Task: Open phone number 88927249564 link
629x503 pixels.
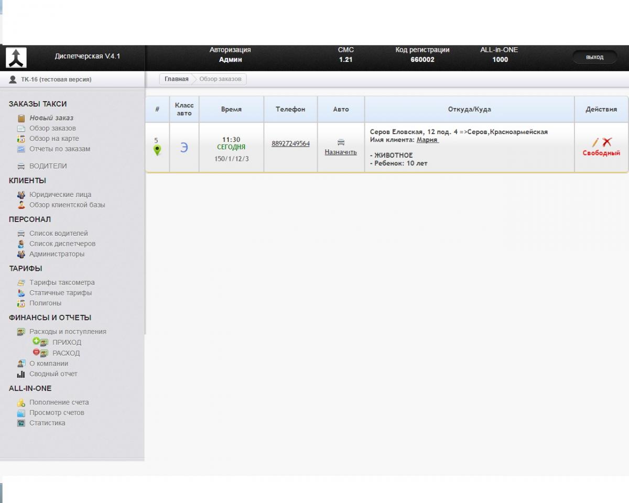Action: (x=290, y=144)
